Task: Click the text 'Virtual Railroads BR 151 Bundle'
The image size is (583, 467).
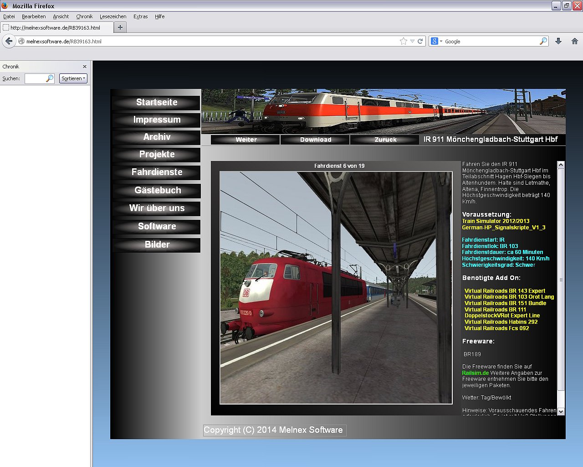Action: pos(505,303)
